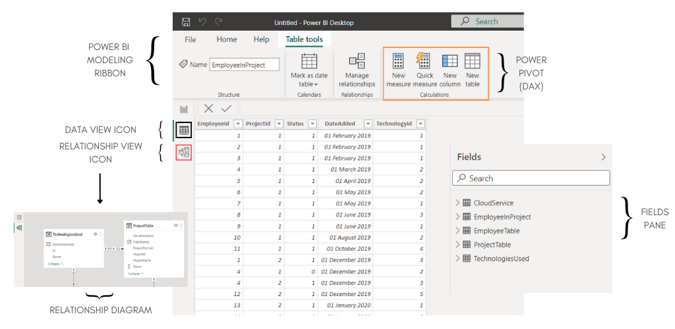Open Status column filter dropdown

click(312, 124)
